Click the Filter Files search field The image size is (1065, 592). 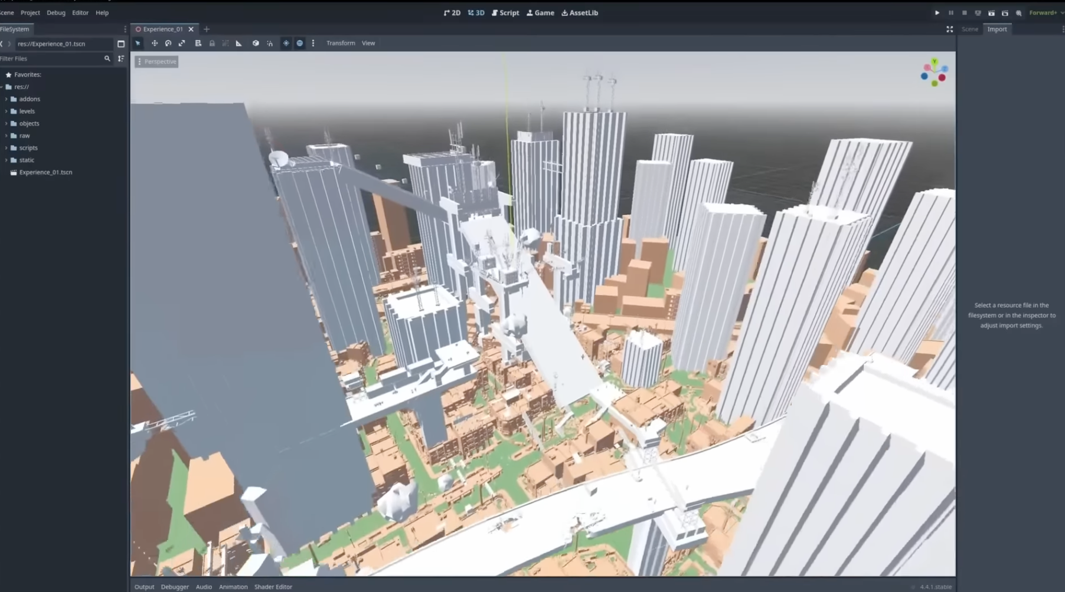[x=50, y=58]
